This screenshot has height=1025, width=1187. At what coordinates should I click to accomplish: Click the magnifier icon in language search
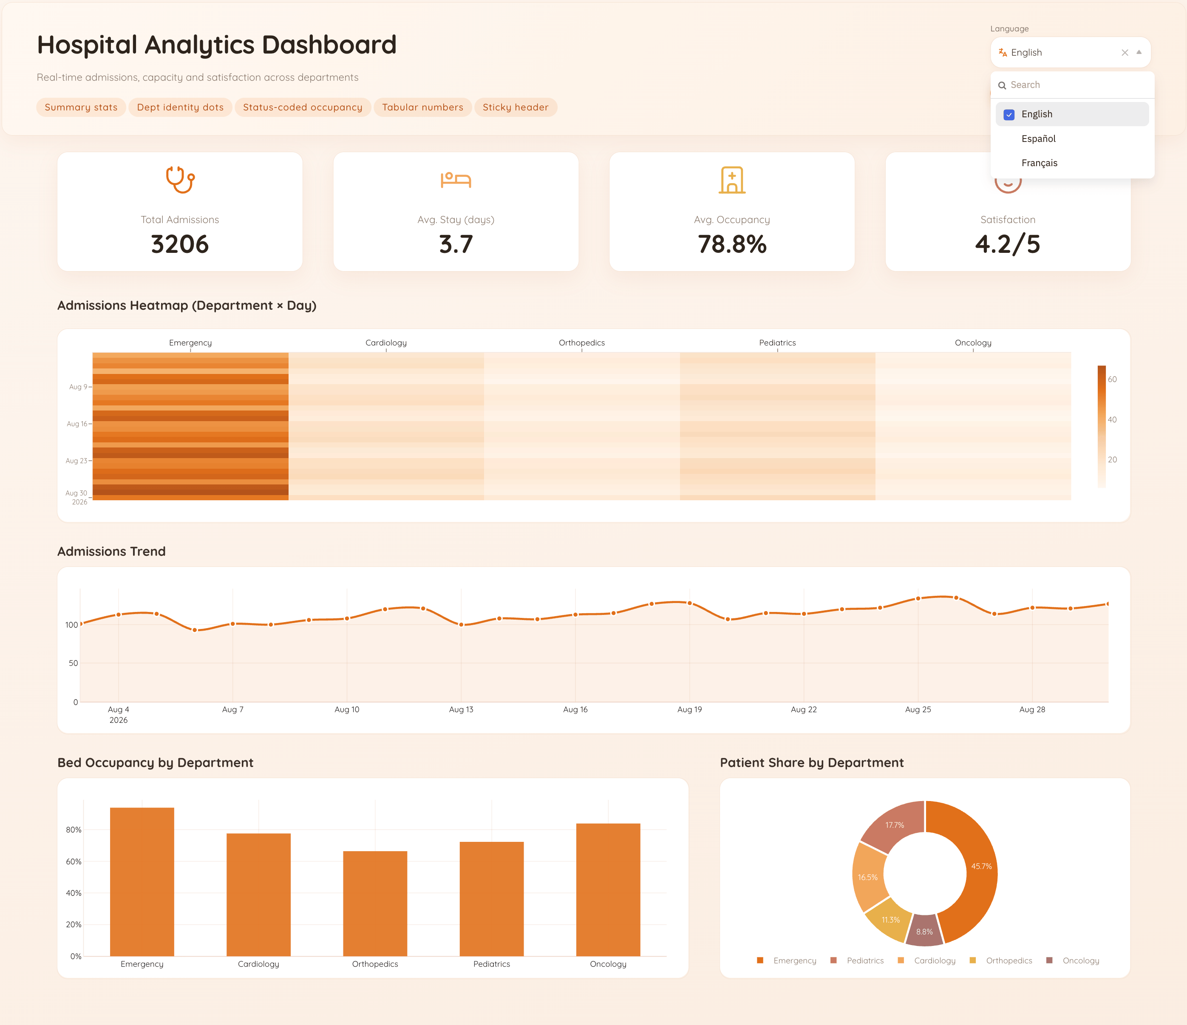[1002, 85]
